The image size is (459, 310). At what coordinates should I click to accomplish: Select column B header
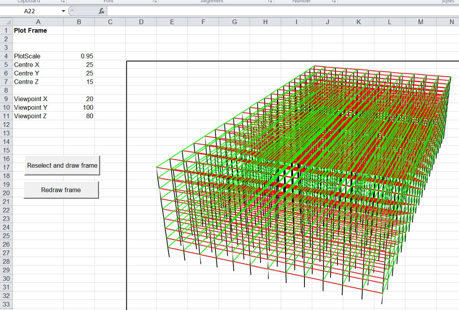[x=79, y=22]
